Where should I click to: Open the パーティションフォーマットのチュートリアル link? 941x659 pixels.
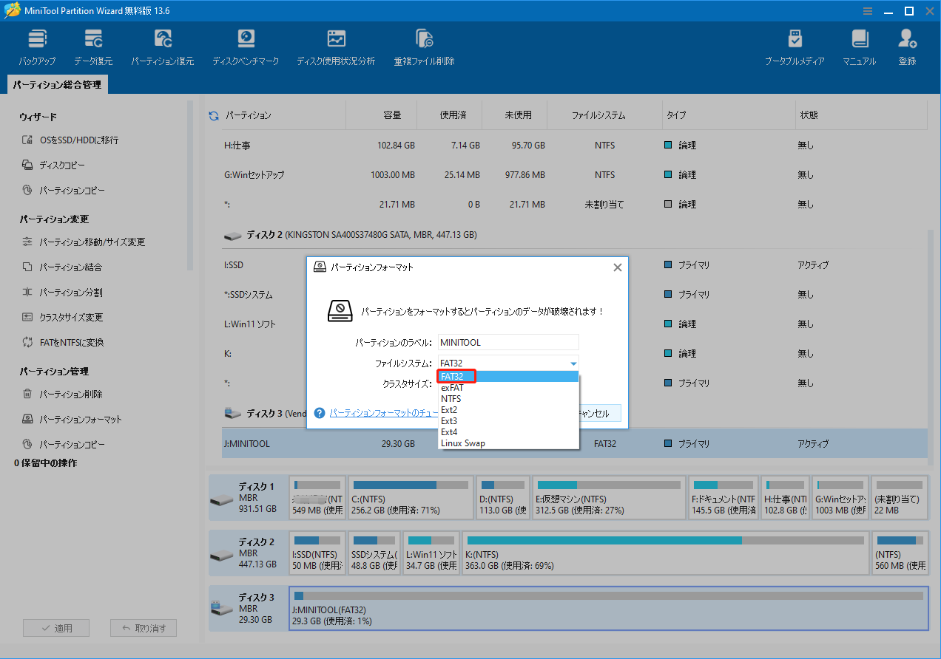[384, 414]
